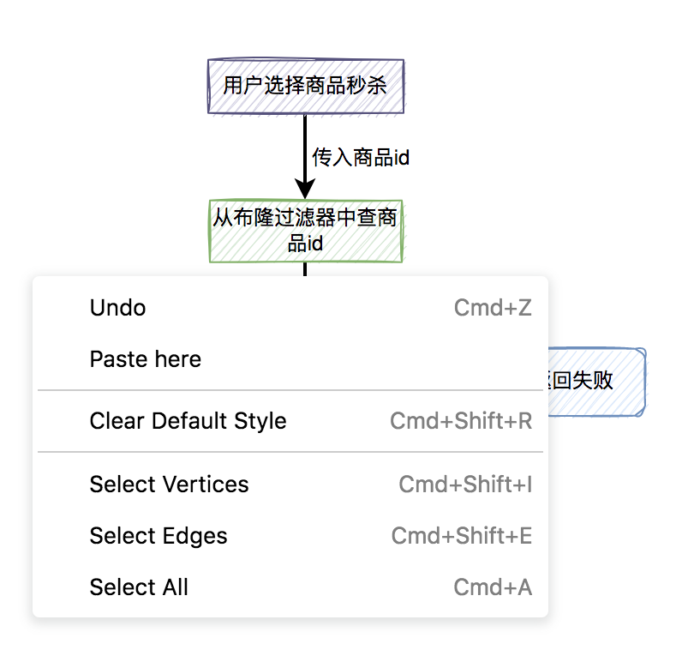Select the Paste here menu entry
682x662 pixels.
coord(146,359)
